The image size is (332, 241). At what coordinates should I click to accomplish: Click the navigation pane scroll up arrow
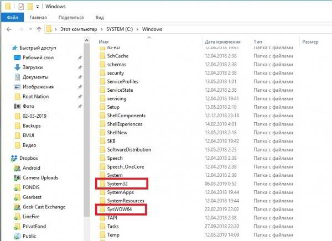[87, 40]
